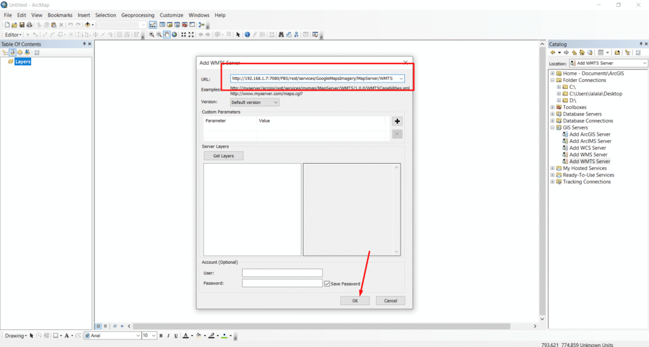Image resolution: width=649 pixels, height=347 pixels.
Task: Click the User input field
Action: click(x=282, y=273)
